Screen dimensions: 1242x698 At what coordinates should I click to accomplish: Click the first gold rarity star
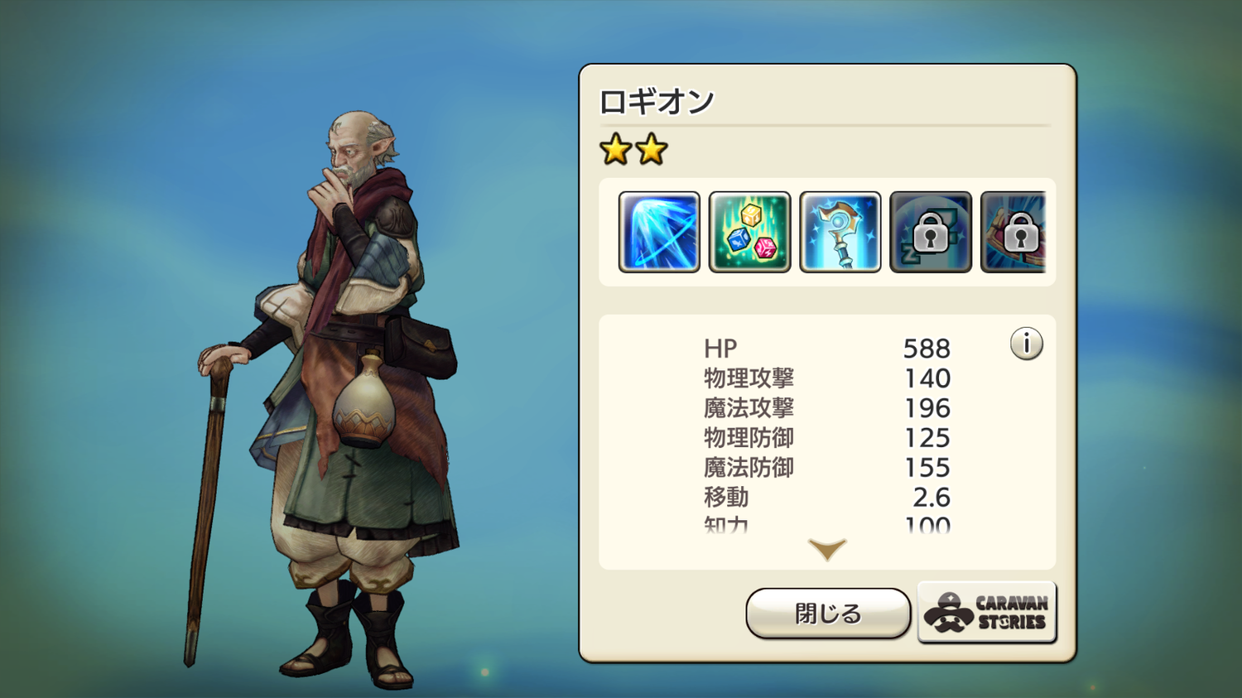point(615,150)
